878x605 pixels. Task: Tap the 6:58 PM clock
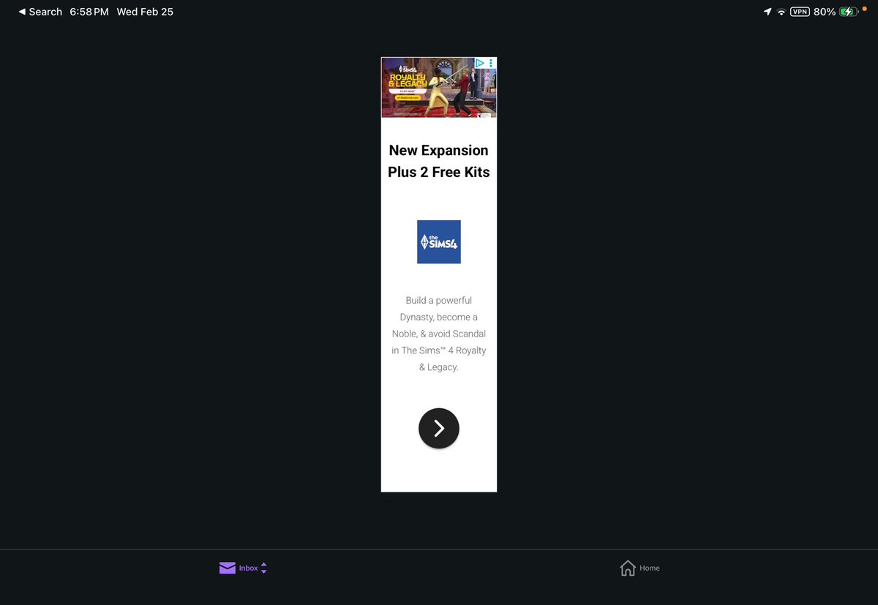pos(89,12)
